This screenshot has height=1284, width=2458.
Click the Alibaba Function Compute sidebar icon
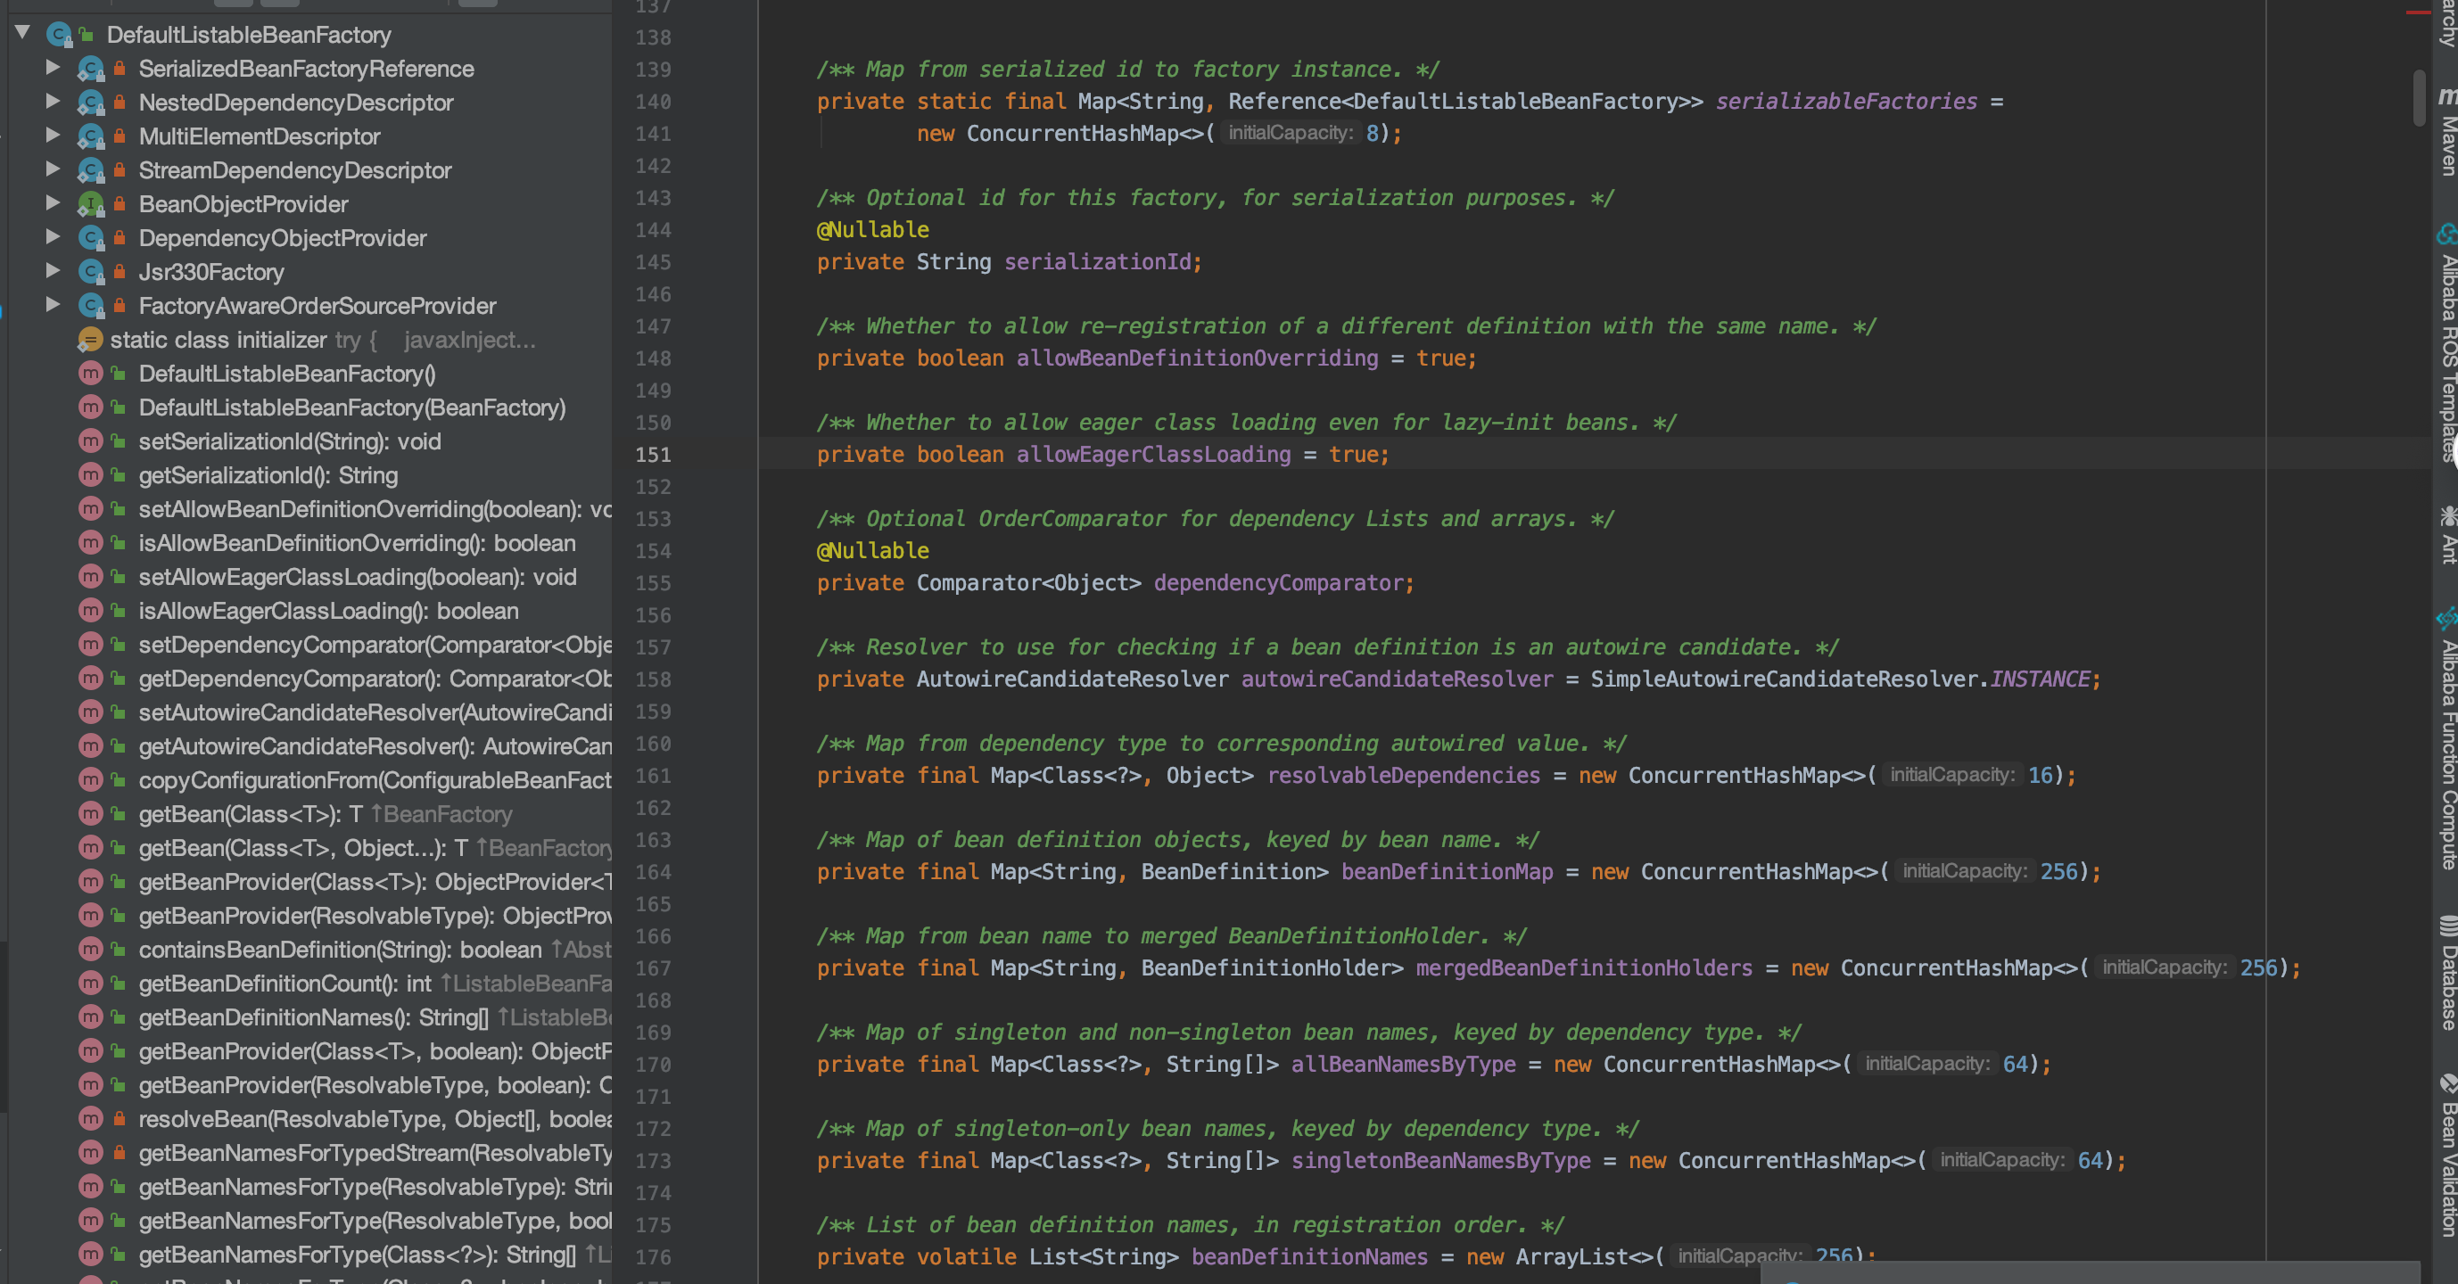[x=2446, y=618]
